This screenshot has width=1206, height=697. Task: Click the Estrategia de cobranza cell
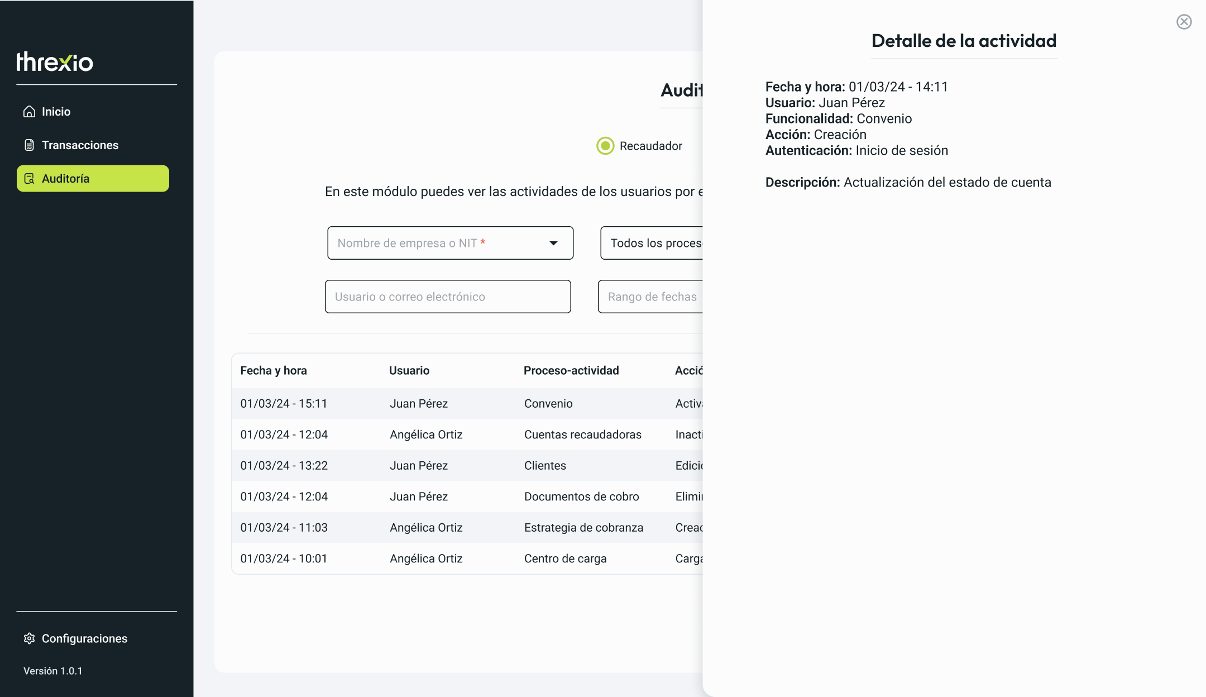583,527
